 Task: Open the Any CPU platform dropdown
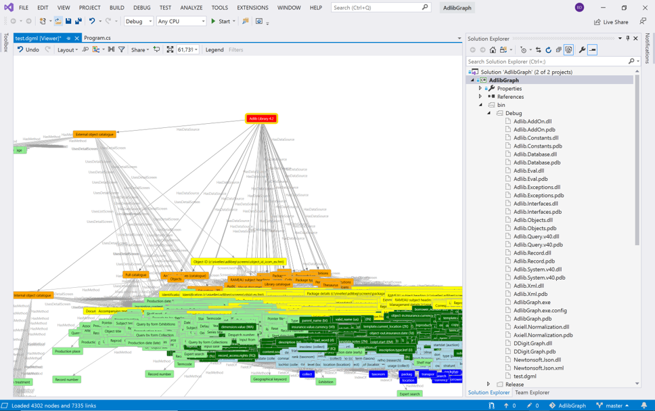point(181,21)
